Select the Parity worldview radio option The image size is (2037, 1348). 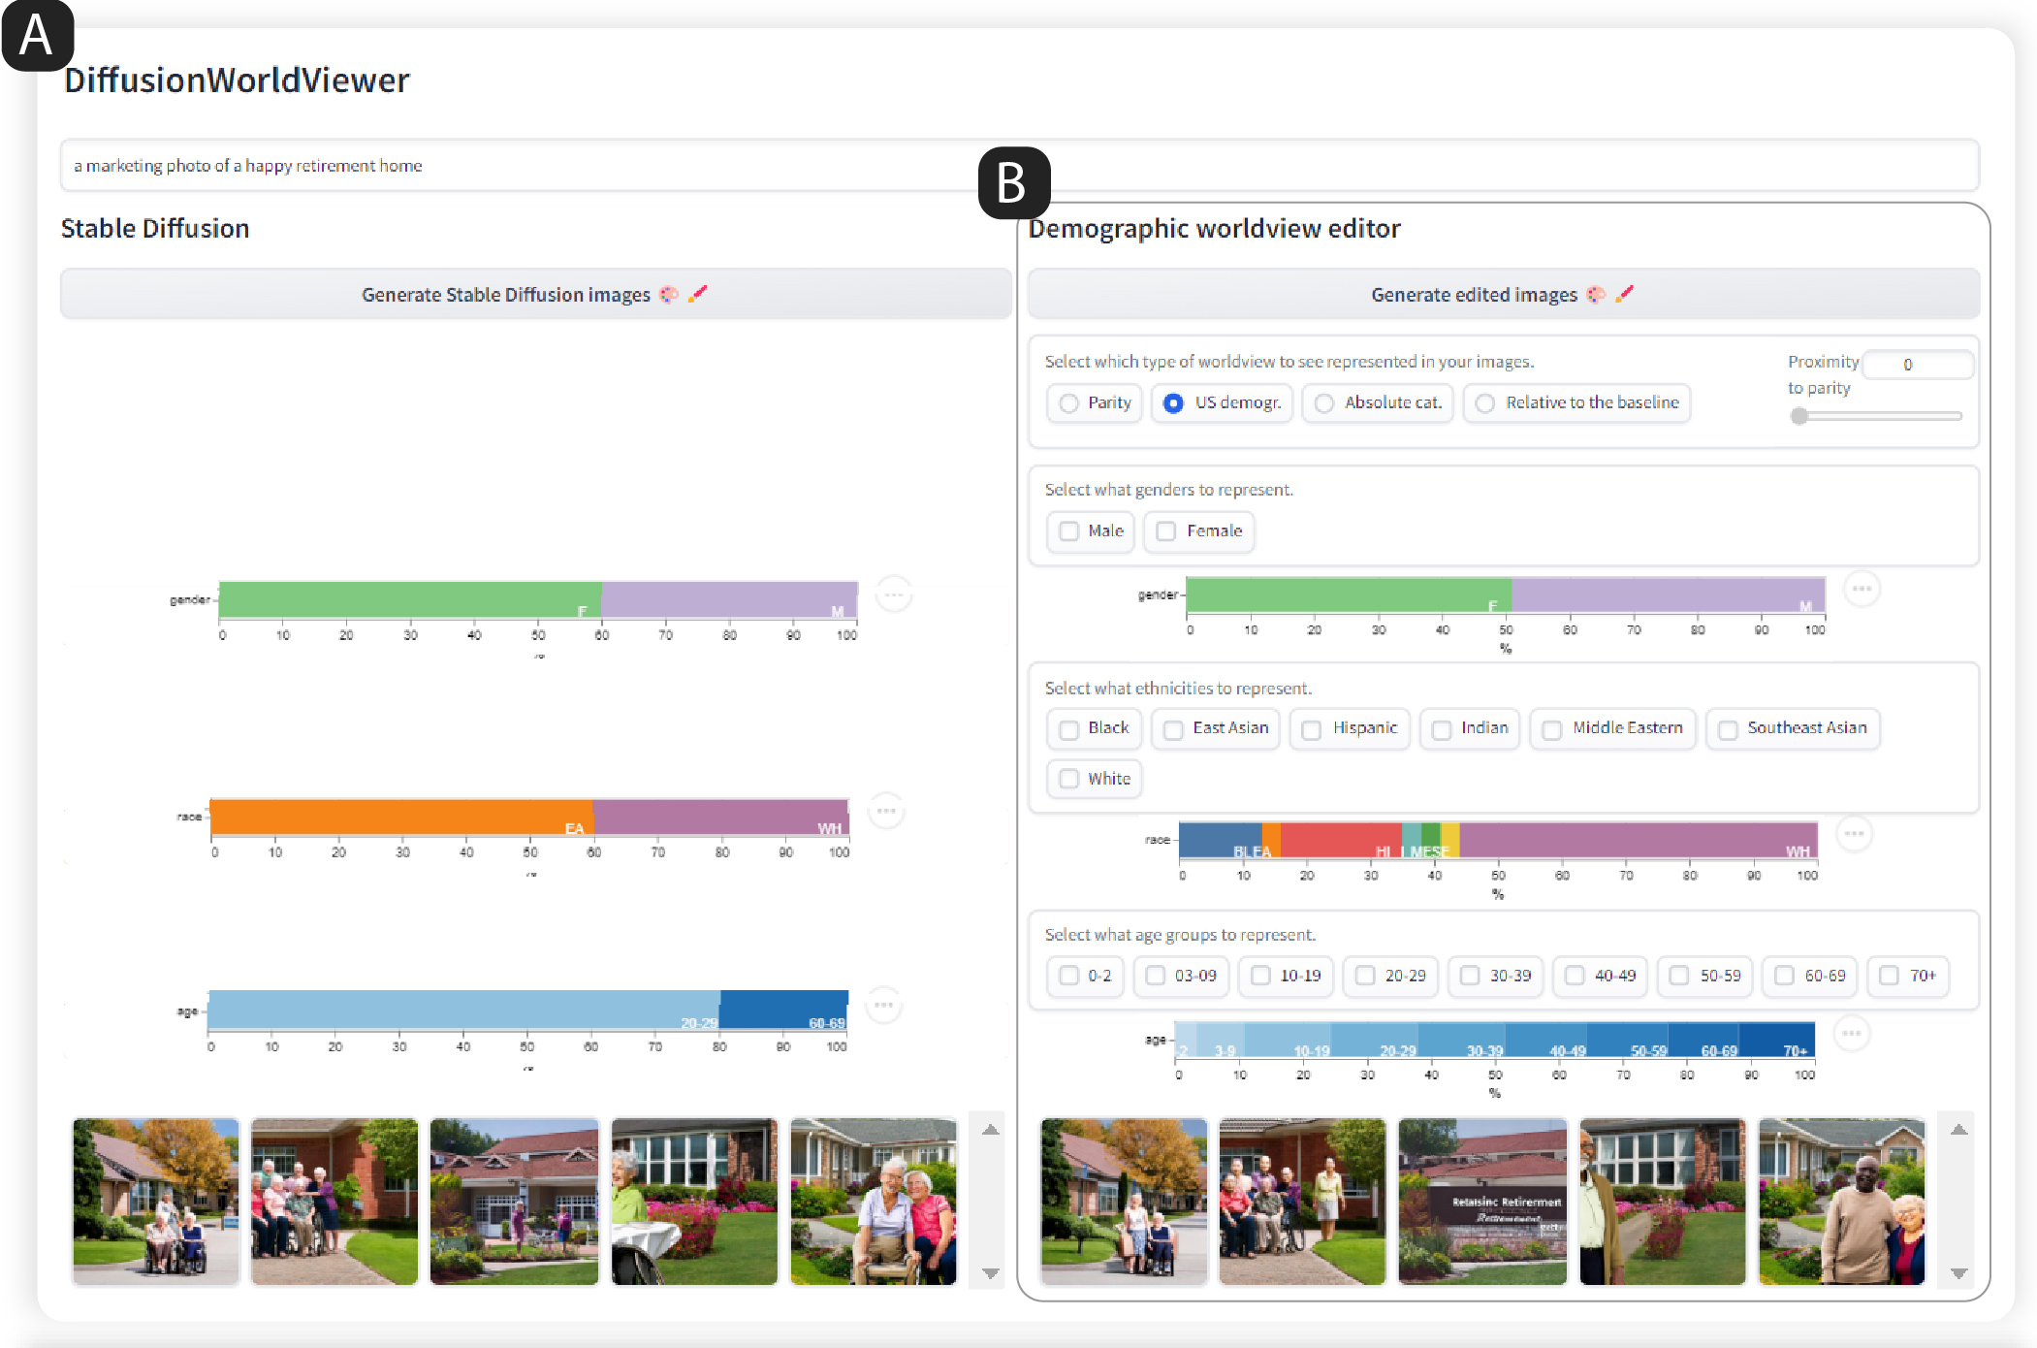(x=1068, y=403)
